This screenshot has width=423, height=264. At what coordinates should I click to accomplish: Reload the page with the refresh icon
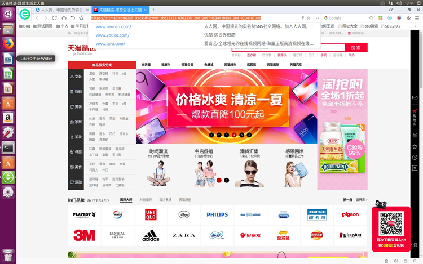pos(55,18)
